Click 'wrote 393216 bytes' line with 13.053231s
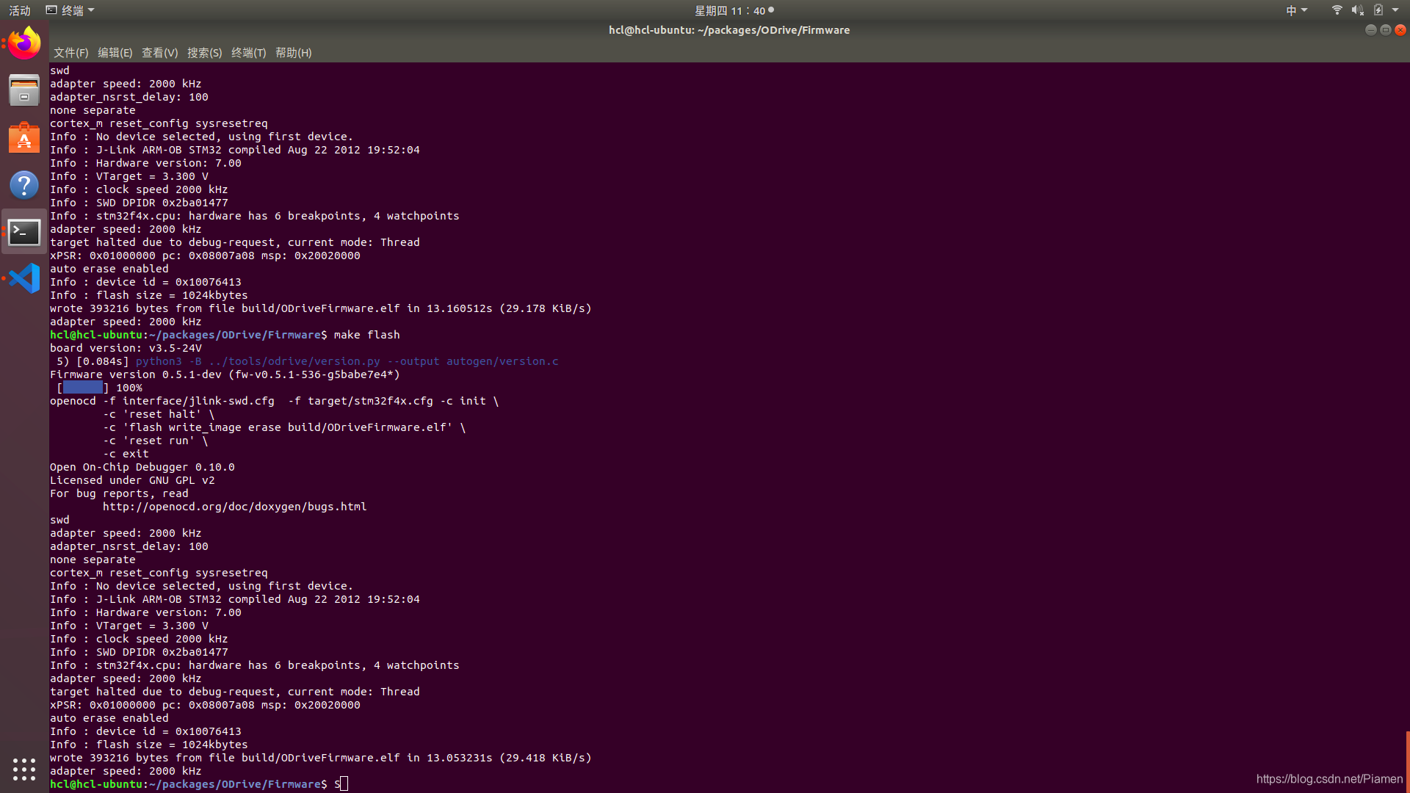Viewport: 1410px width, 793px height. tap(320, 758)
